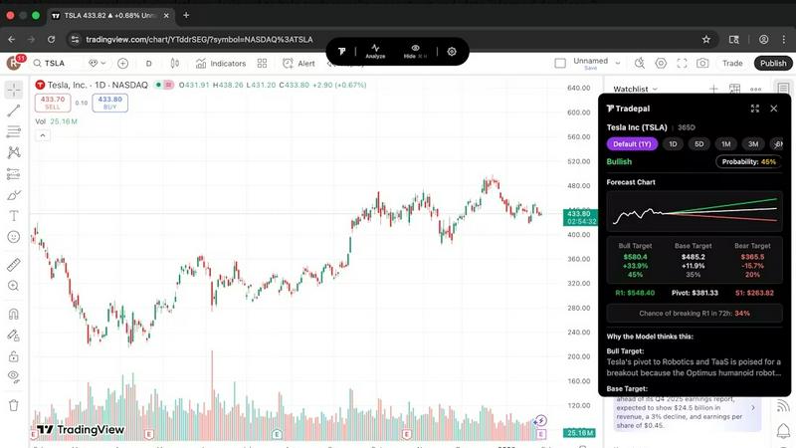796x448 pixels.
Task: Toggle magnet mode for drawings
Action: [14, 314]
